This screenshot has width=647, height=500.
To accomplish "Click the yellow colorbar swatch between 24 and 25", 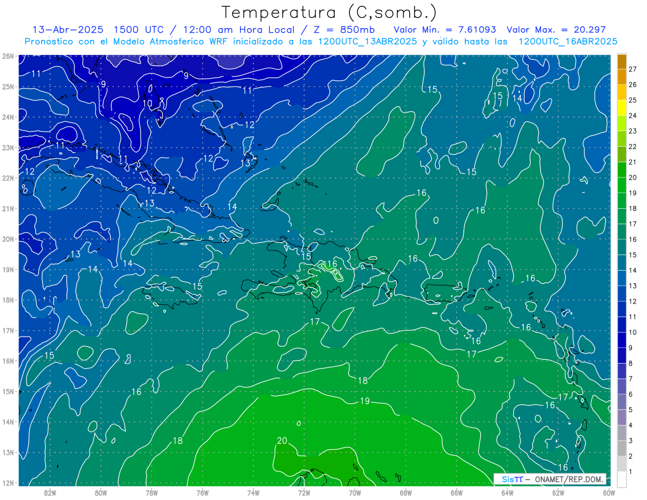I will 622,107.
